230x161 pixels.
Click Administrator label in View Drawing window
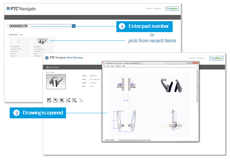pos(201,58)
